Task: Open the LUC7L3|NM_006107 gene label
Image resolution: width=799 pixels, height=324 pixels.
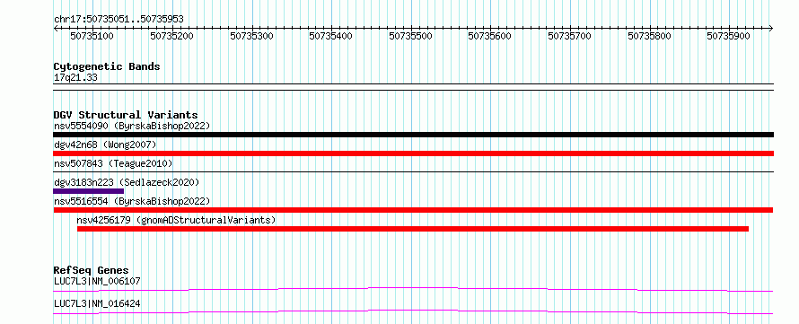Action: pos(97,281)
